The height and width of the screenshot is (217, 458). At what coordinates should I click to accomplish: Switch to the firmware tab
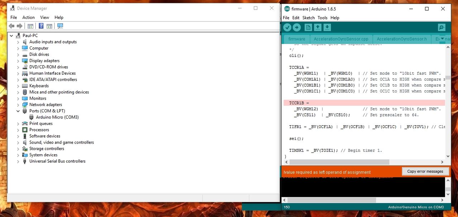297,39
